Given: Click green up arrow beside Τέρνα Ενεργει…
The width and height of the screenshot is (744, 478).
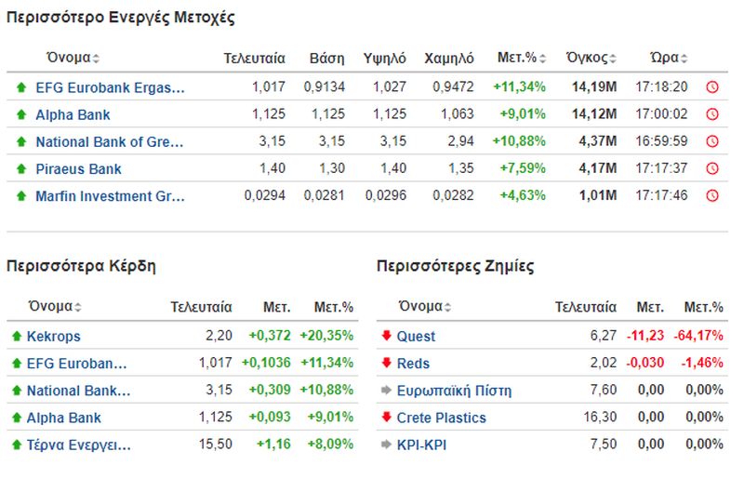Looking at the screenshot, I should (x=17, y=445).
